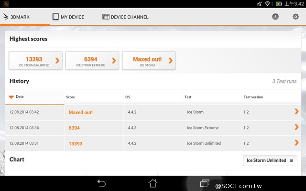Expand the Maxed out! history row arrow

point(296,112)
